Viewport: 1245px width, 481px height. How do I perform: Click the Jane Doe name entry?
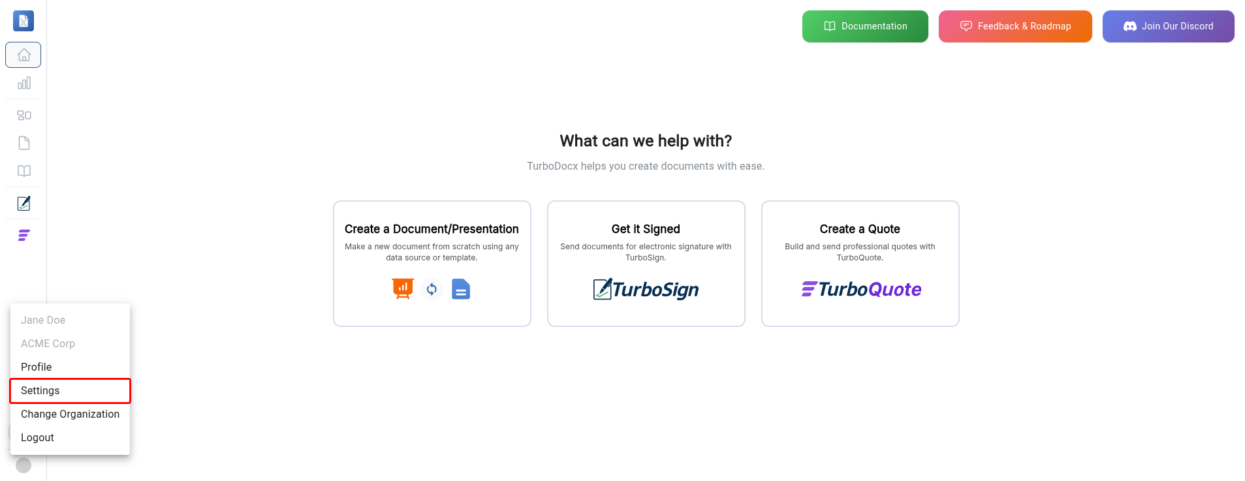70,320
